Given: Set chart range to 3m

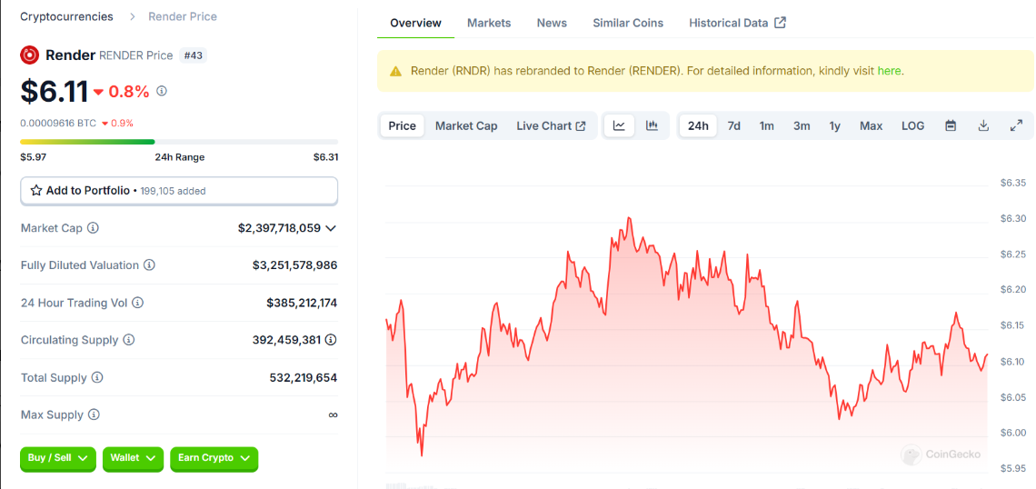Looking at the screenshot, I should pyautogui.click(x=802, y=125).
